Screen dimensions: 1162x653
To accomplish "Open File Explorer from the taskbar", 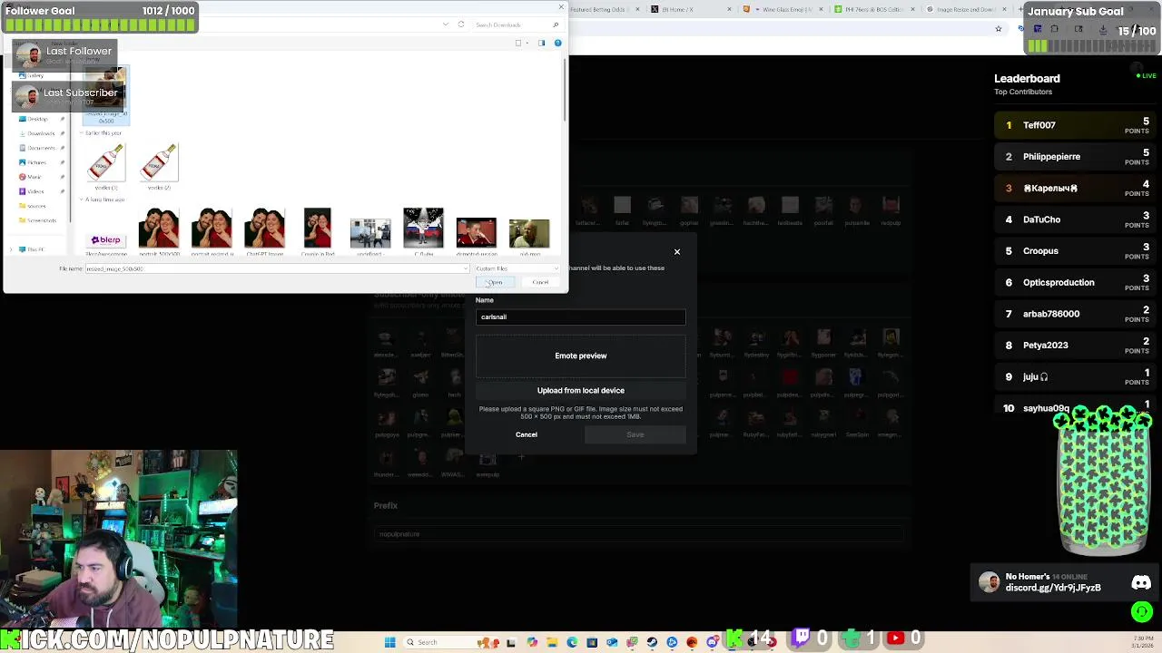I will click(552, 642).
